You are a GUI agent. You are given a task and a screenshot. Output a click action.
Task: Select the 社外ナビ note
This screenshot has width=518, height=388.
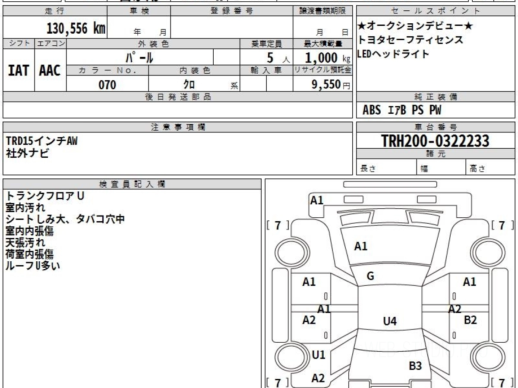pyautogui.click(x=28, y=153)
